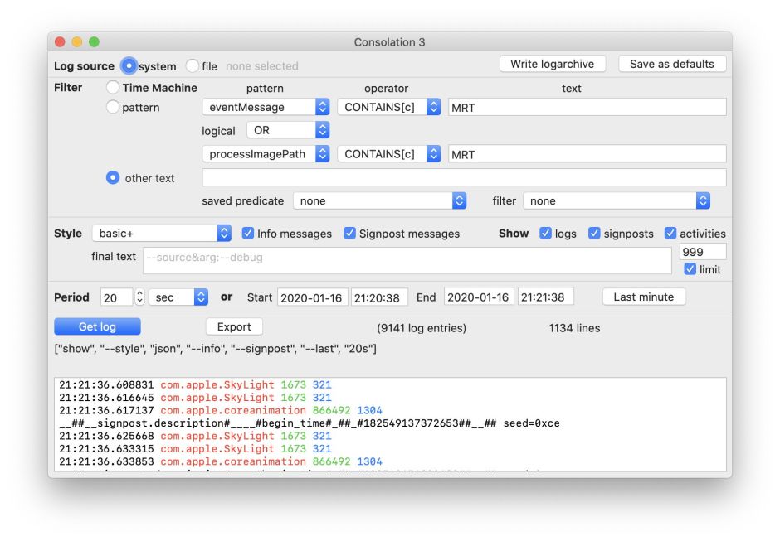Click Save as defaults button
Screen dimensions: 780x541
click(x=671, y=64)
